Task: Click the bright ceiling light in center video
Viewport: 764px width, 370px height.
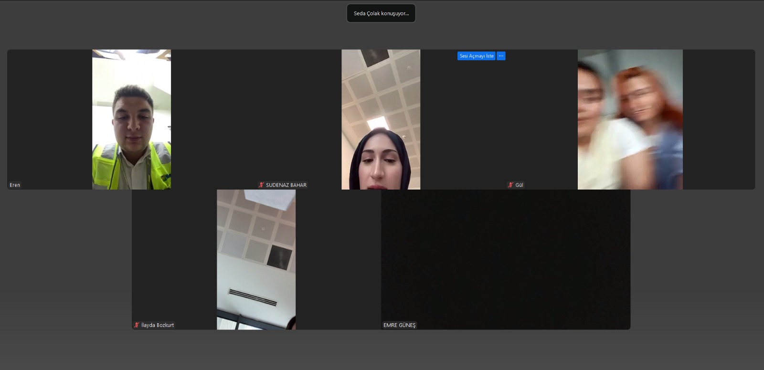Action: (377, 125)
